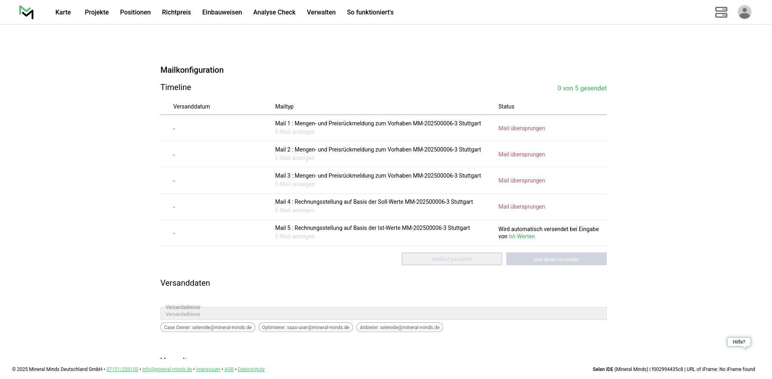Click into the Versandadresse input field
The width and height of the screenshot is (772, 379).
point(383,314)
